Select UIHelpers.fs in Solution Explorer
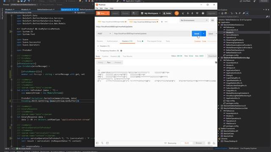This screenshot has height=152, width=271. [x=230, y=68]
